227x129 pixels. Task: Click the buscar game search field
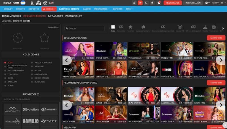click(85, 28)
